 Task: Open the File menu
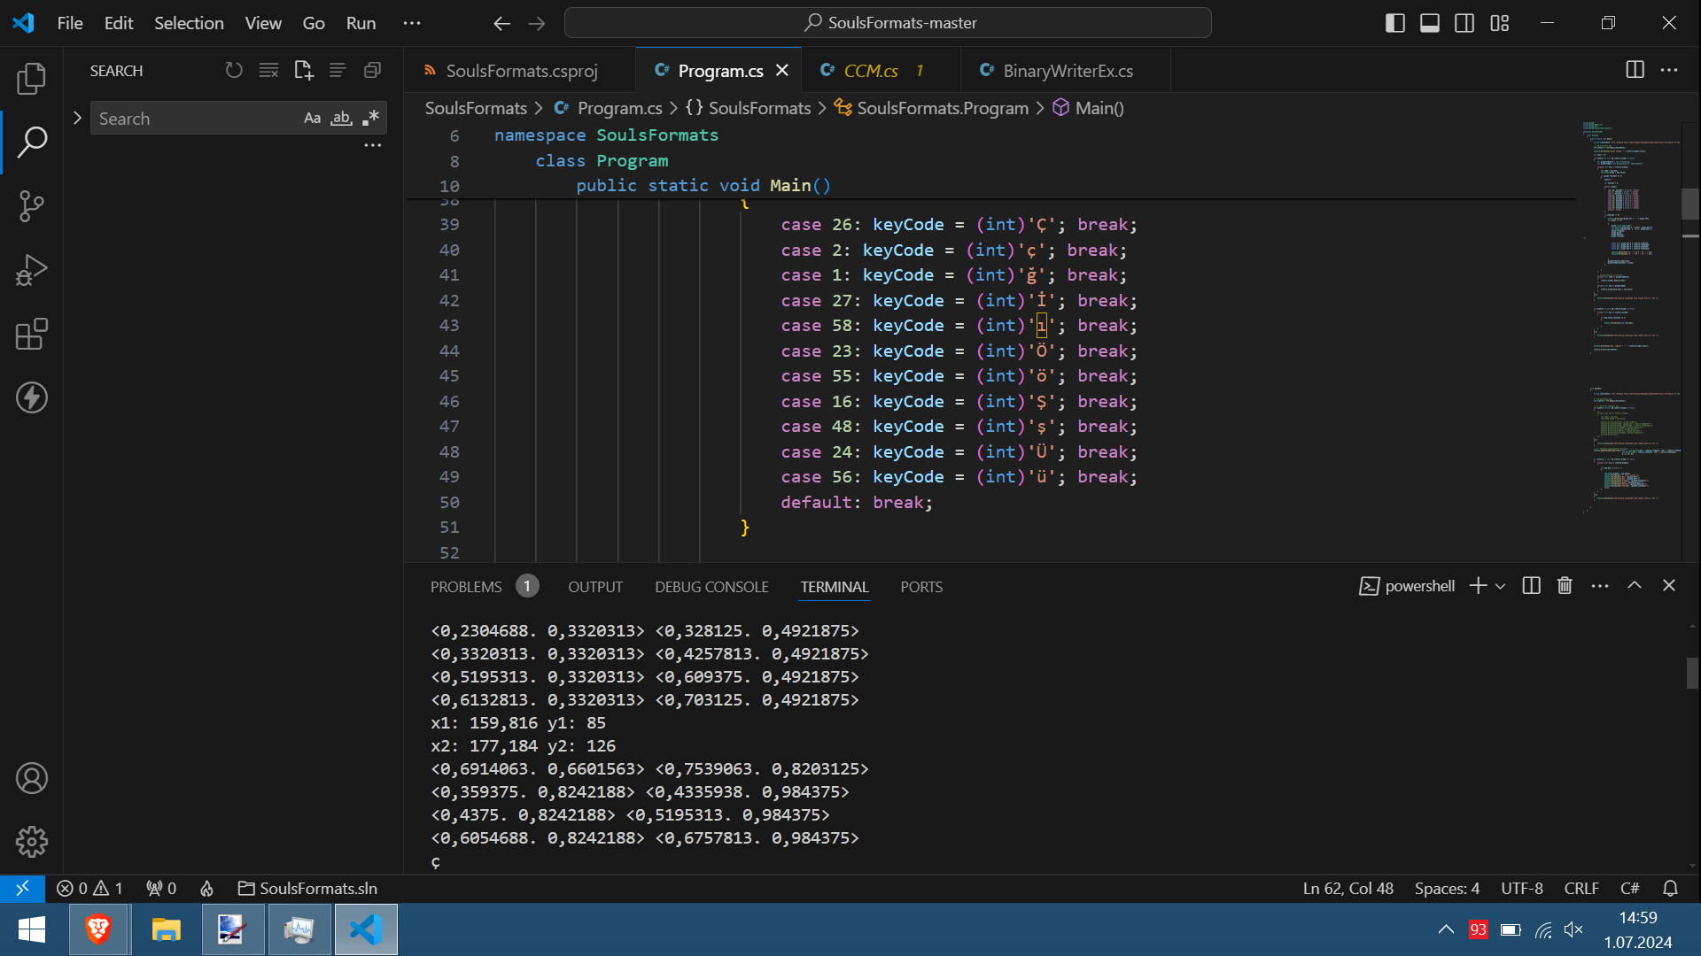click(70, 23)
